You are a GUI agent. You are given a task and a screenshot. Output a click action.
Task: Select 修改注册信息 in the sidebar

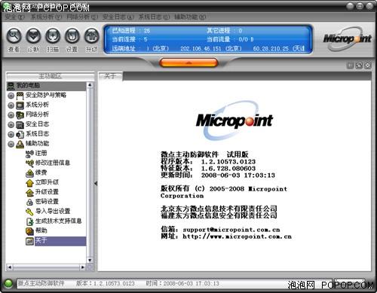[48, 163]
